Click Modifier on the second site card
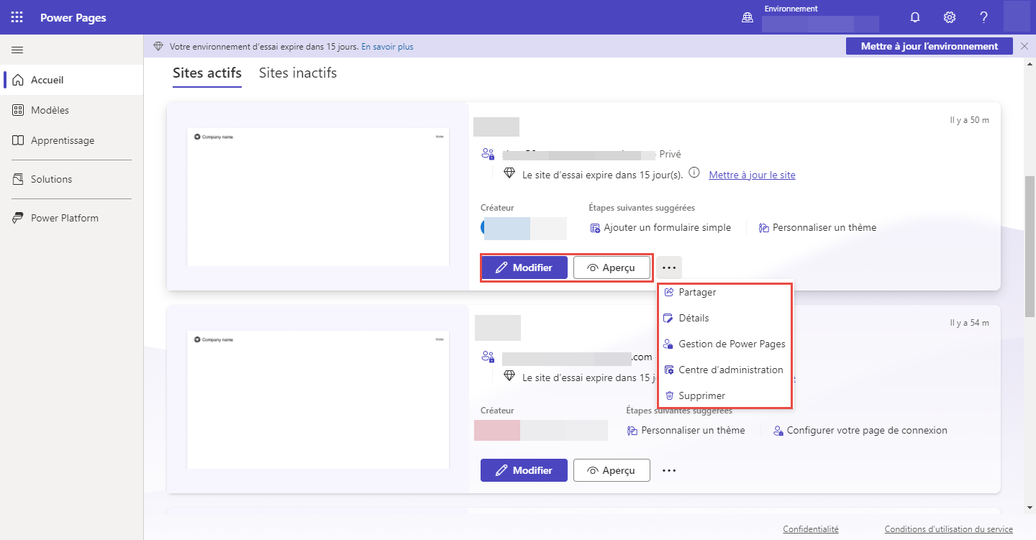Viewport: 1036px width, 540px height. point(524,470)
